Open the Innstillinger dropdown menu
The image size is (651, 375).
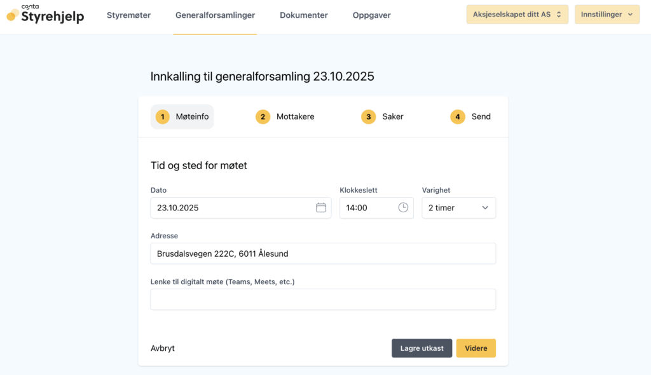pos(606,15)
